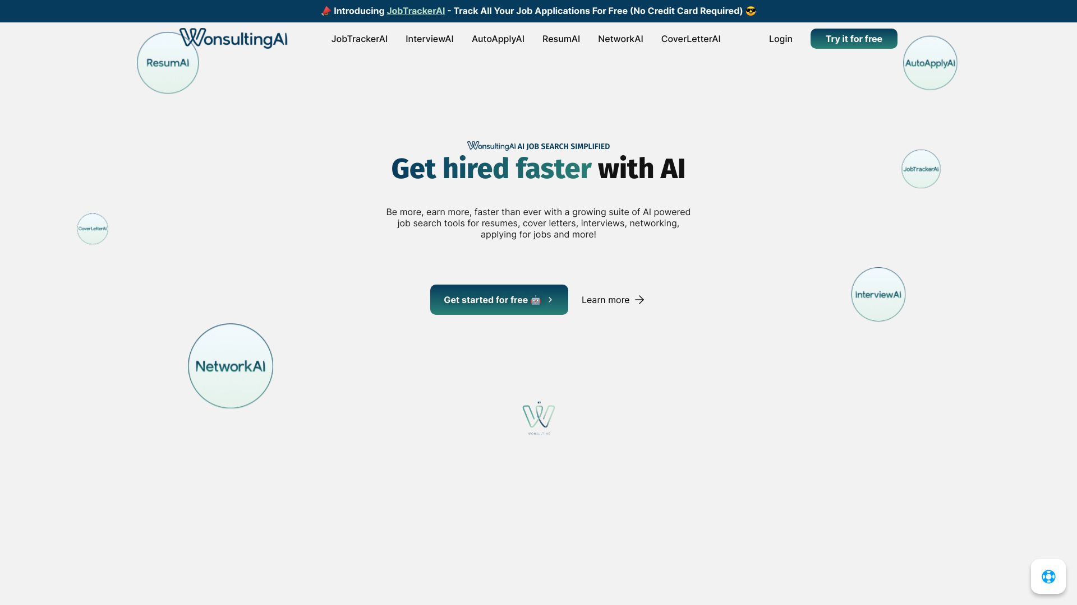Click the JobTrackerAI navigation item
The width and height of the screenshot is (1077, 605).
coord(359,39)
